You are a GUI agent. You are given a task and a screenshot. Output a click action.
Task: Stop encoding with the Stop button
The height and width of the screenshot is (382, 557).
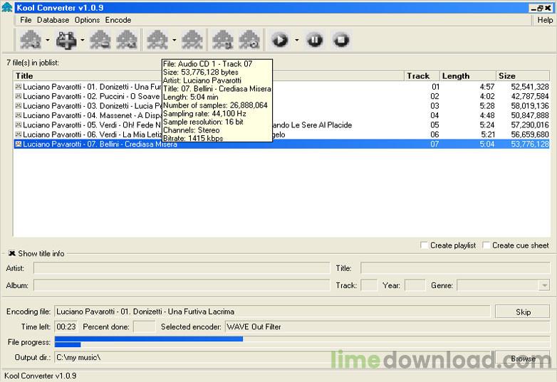pos(341,40)
